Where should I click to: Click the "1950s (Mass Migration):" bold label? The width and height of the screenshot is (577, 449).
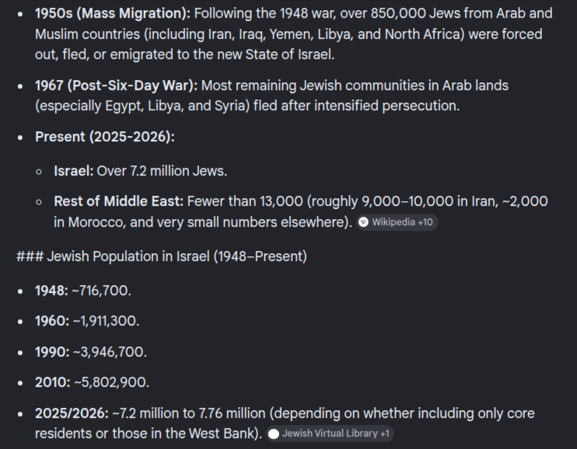[113, 14]
